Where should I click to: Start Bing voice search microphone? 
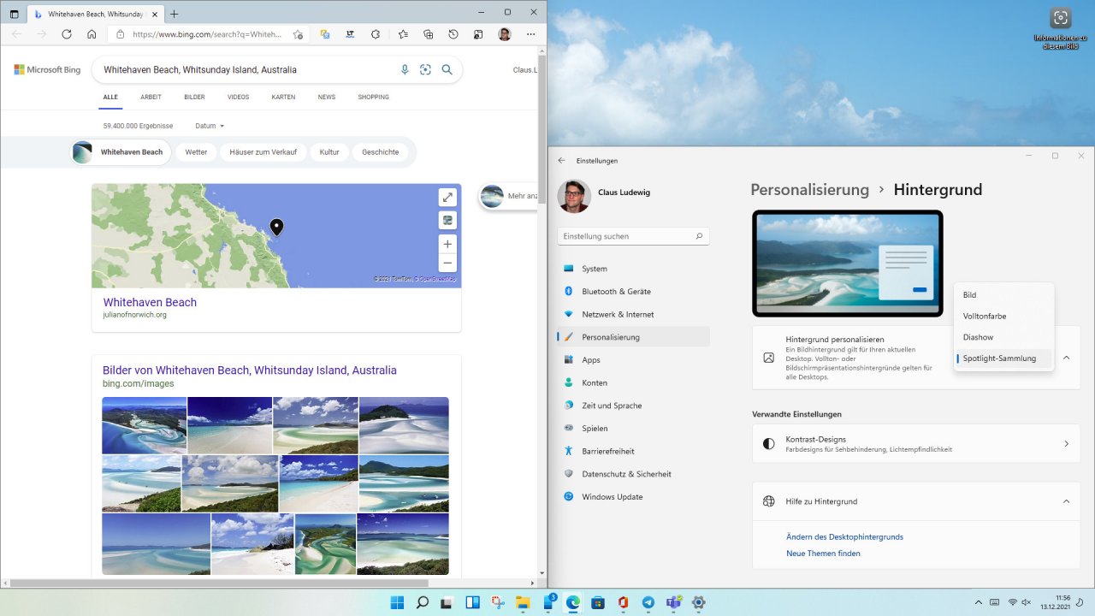(405, 69)
